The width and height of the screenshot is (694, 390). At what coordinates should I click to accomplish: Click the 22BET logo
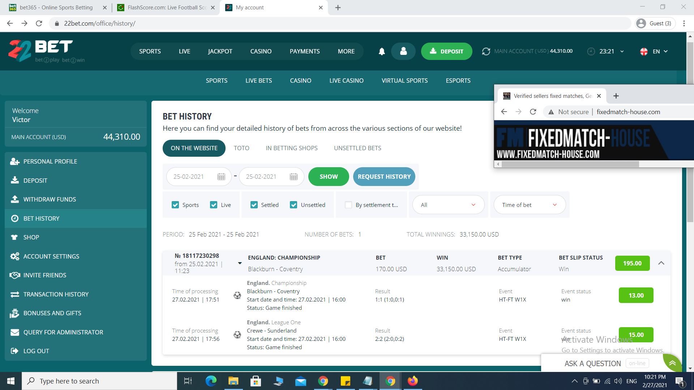(46, 51)
